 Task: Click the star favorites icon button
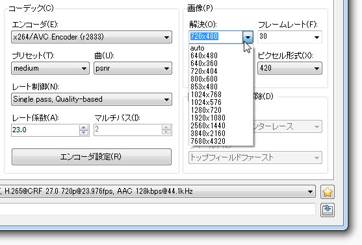click(328, 192)
